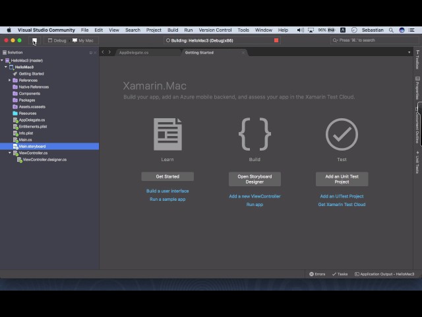Open the document tabs dropdown arrow
Screen dimensions: 422x317
point(409,52)
